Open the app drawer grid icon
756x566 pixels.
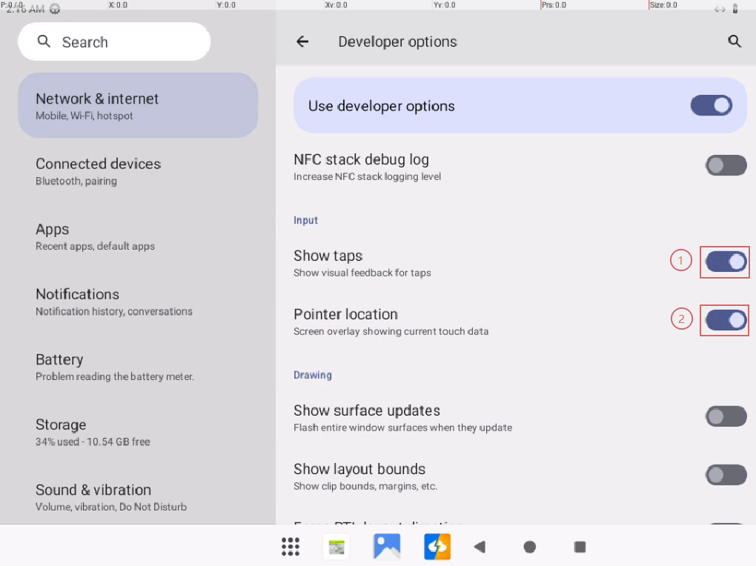(x=291, y=547)
